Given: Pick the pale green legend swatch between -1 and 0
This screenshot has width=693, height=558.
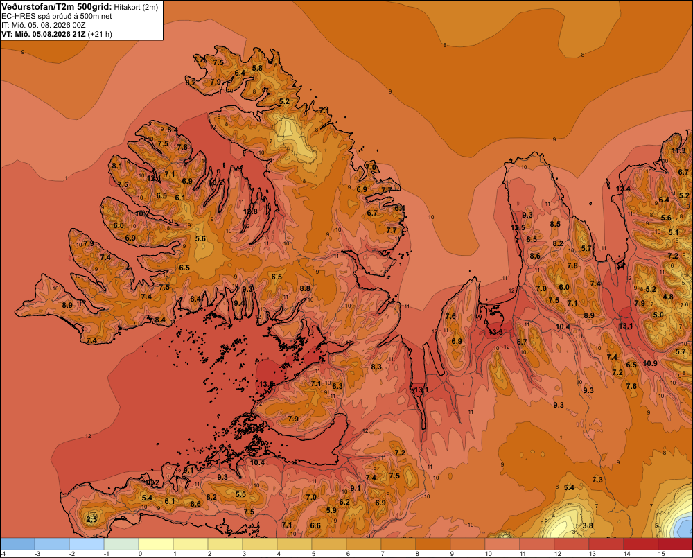Looking at the screenshot, I should (x=121, y=543).
